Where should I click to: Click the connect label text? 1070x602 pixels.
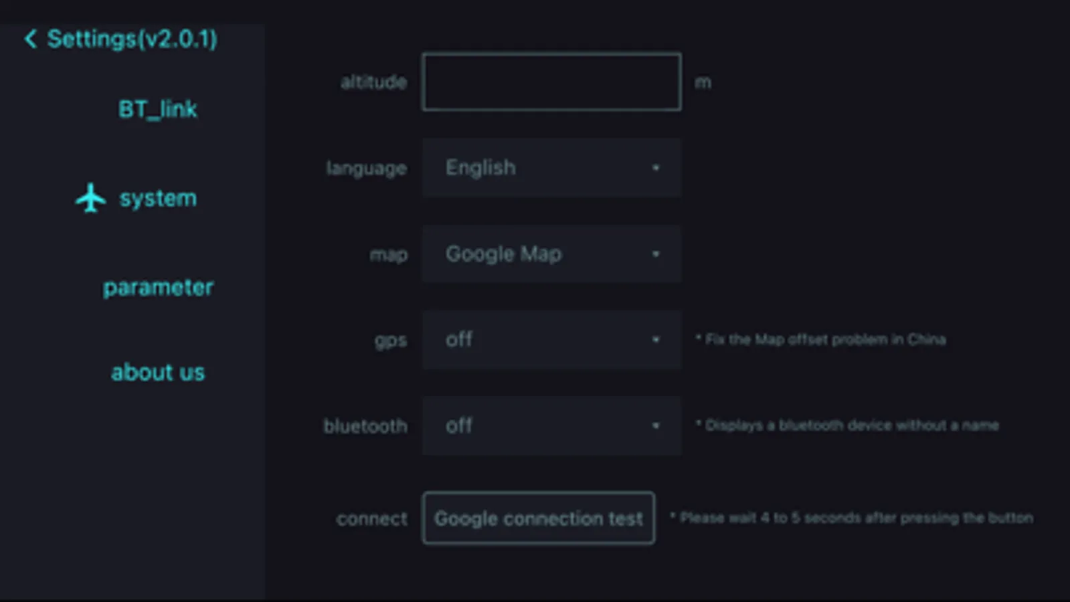click(371, 518)
